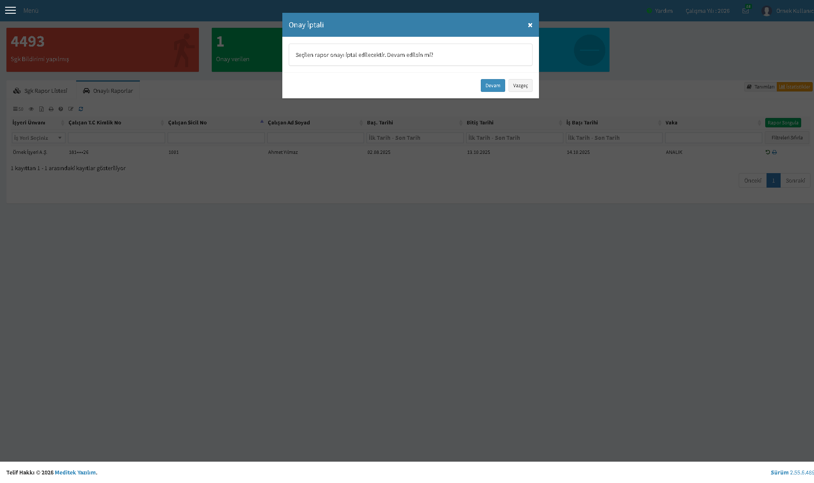Click the green undo approval icon in row
The width and height of the screenshot is (814, 483).
(767, 152)
